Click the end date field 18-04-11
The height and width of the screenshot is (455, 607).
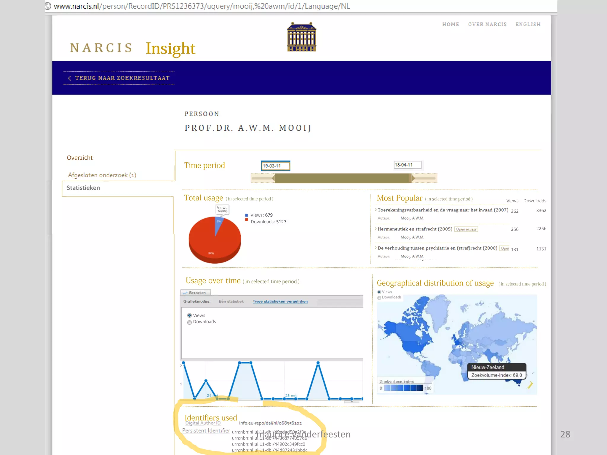407,165
